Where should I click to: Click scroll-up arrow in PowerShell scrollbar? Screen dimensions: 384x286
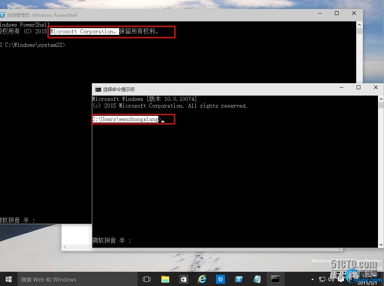point(359,25)
